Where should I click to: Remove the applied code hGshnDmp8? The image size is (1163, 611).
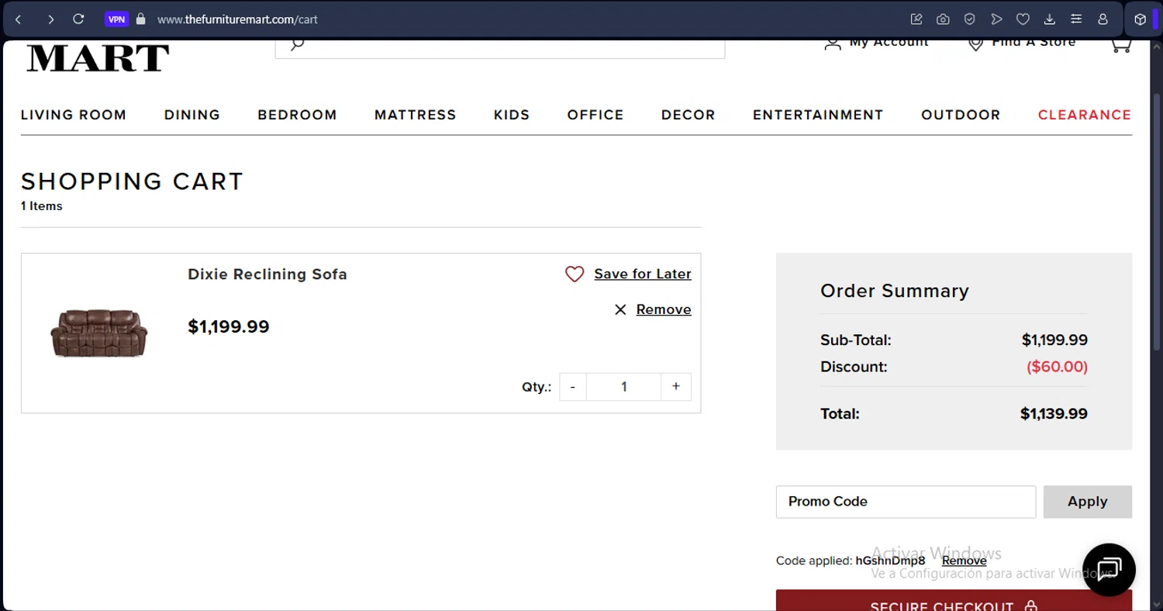pos(964,561)
